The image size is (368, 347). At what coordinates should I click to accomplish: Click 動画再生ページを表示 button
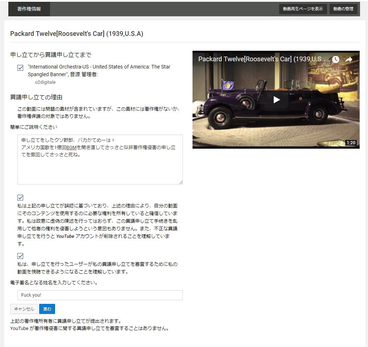coord(303,9)
